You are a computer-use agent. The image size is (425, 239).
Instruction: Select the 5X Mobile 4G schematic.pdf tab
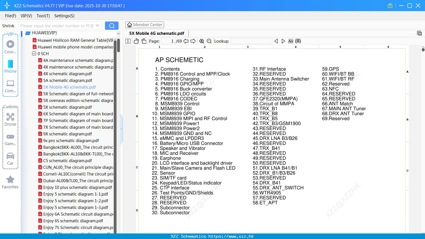157,33
